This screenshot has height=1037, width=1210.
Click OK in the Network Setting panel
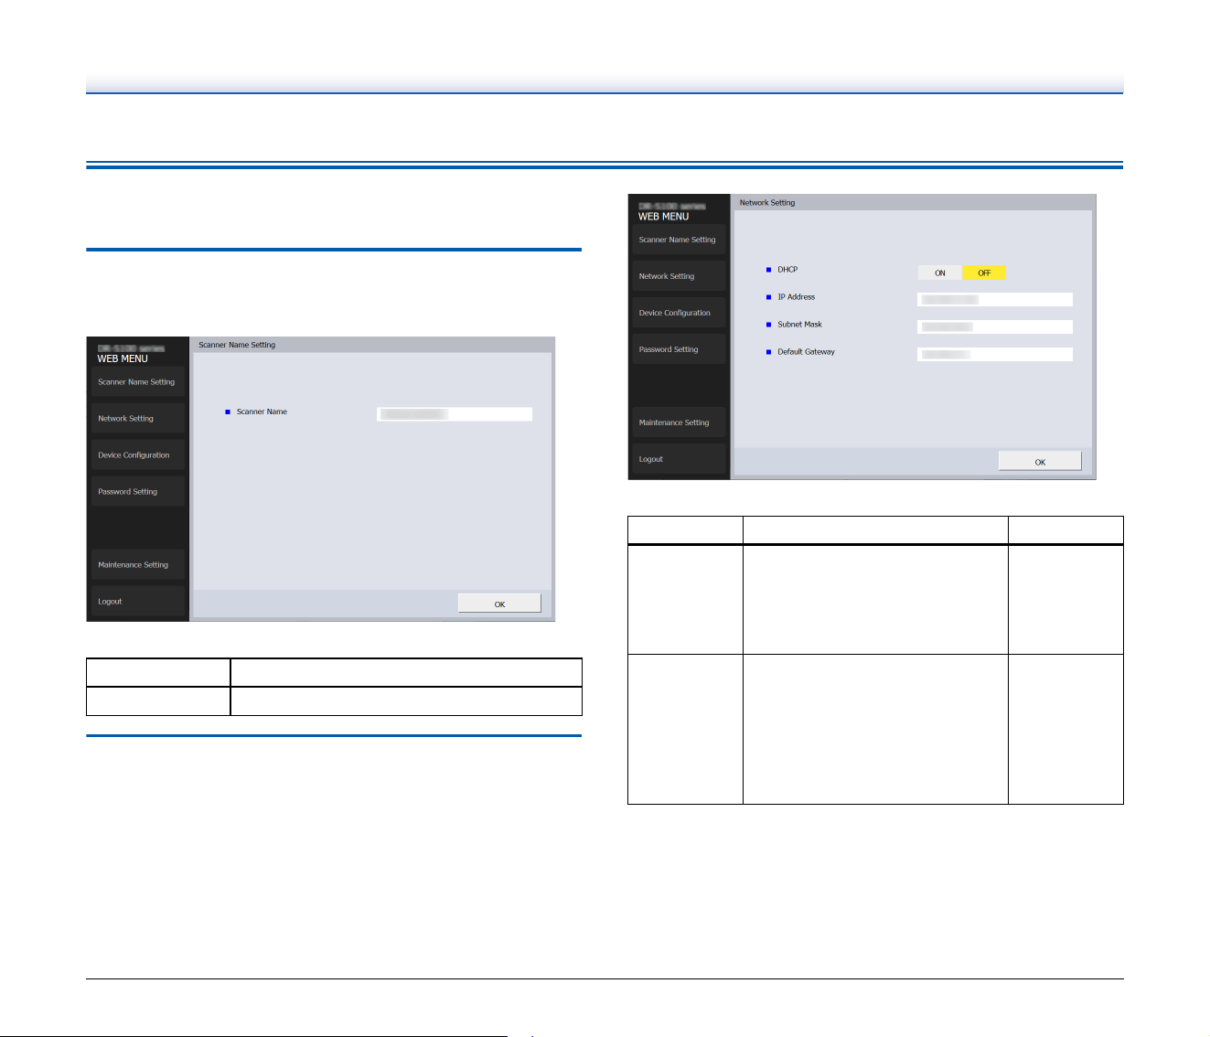click(x=1040, y=462)
